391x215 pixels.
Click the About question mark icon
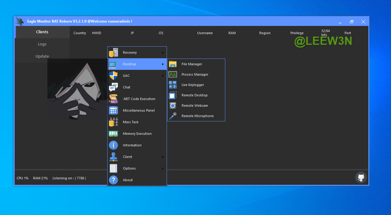pyautogui.click(x=113, y=180)
